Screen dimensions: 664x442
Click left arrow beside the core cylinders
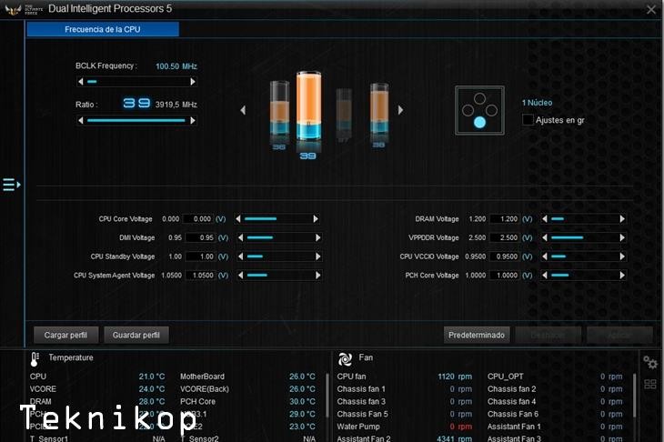tap(243, 111)
